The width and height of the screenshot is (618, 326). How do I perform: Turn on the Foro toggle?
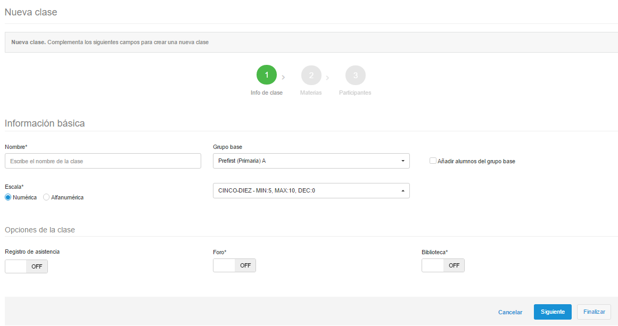pos(234,265)
